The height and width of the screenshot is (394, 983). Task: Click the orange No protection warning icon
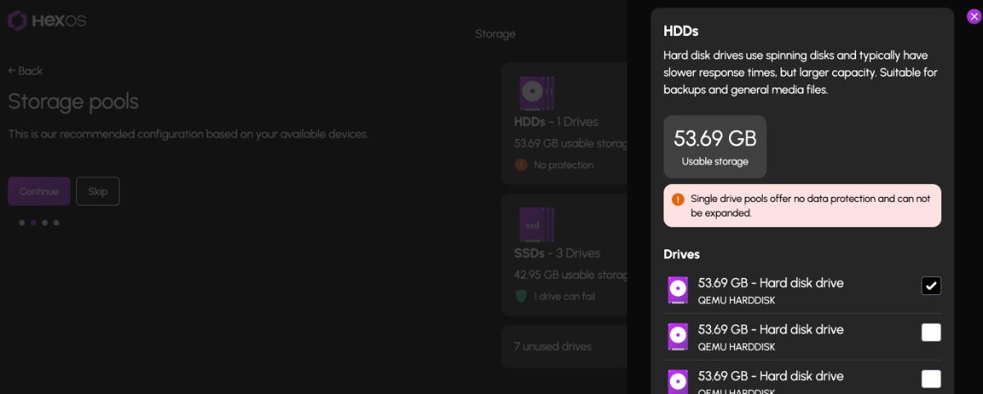point(521,164)
